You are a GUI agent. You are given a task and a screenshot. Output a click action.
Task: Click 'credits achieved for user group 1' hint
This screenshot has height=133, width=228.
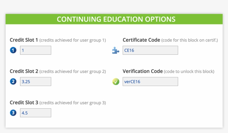click(x=73, y=40)
